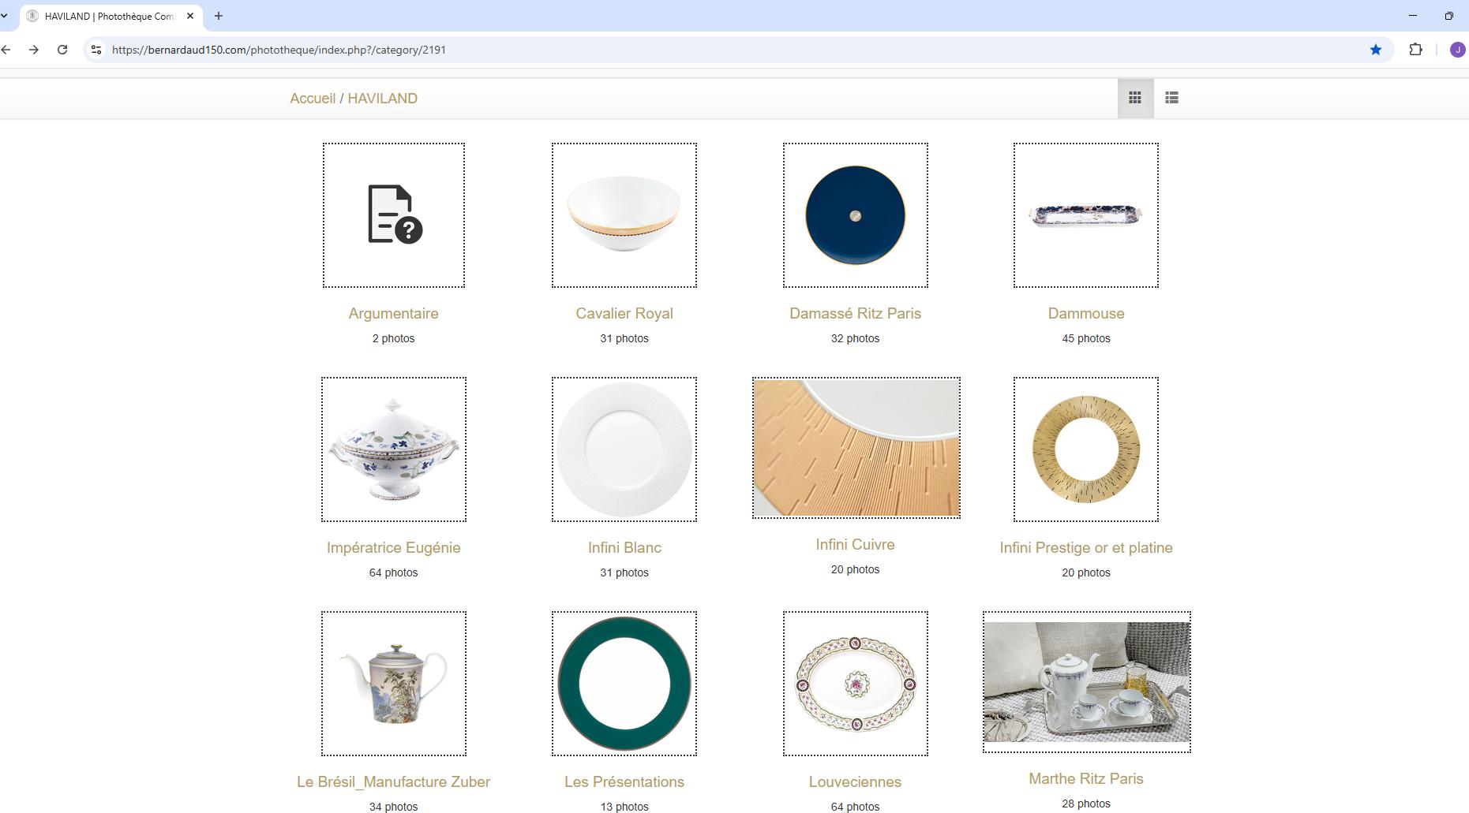Click the Damassé Ritz Paris album title
This screenshot has width=1469, height=813.
(856, 313)
